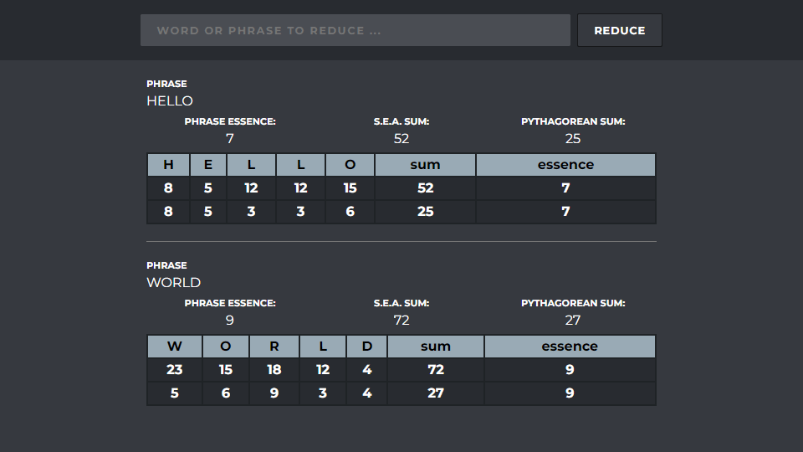The image size is (803, 452).
Task: Click value 52 under HELLO's S.E.A. SUM label
Action: click(401, 139)
